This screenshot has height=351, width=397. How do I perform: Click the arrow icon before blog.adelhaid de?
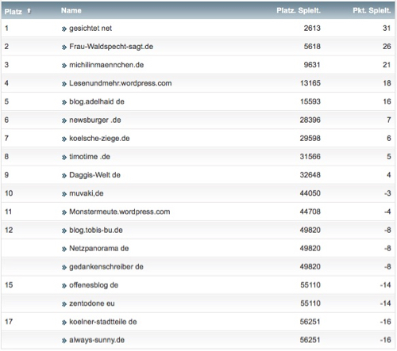(64, 102)
